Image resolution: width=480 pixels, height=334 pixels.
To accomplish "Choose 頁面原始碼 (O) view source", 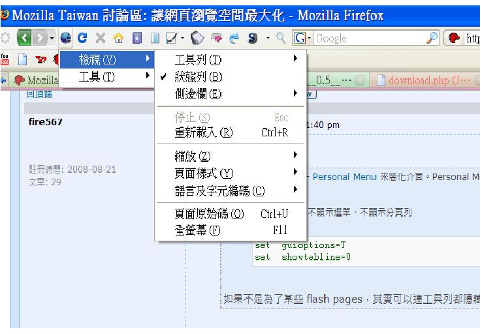I will pyautogui.click(x=231, y=214).
